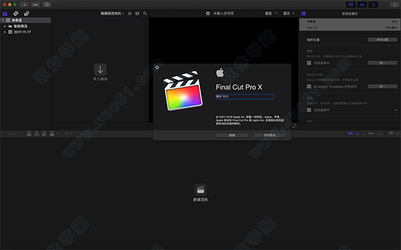Open the edit source options chevron
This screenshot has height=250, width=401.
57,133
